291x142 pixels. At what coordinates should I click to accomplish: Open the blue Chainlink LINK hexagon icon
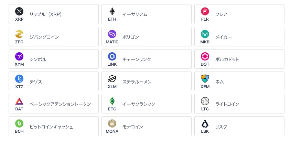pos(112,56)
